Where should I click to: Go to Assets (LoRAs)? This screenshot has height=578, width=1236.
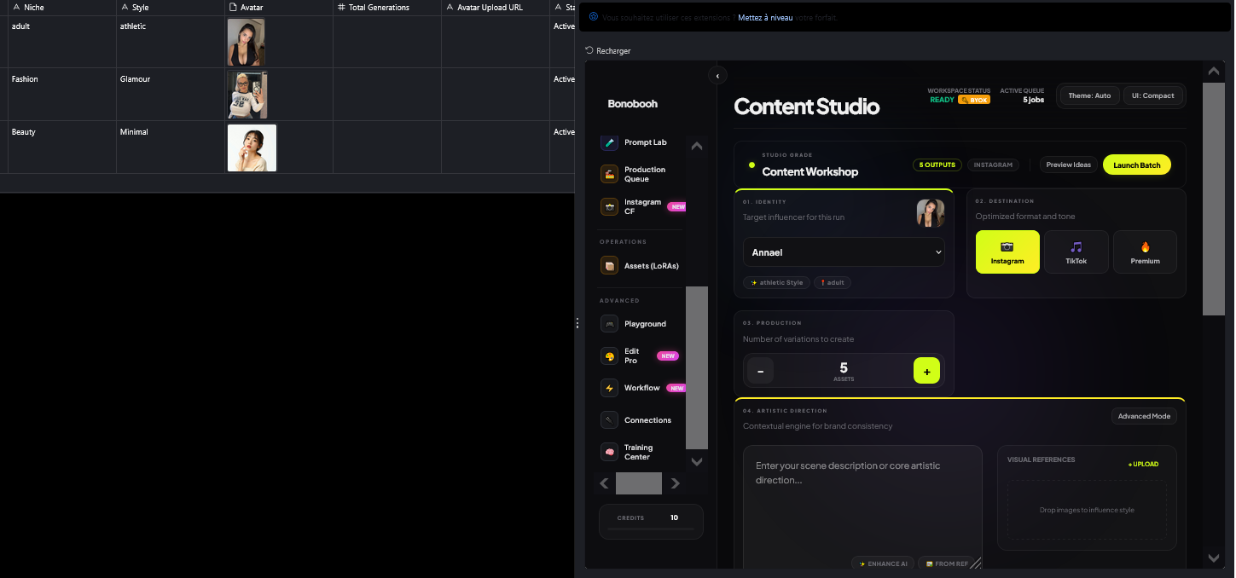pyautogui.click(x=652, y=266)
